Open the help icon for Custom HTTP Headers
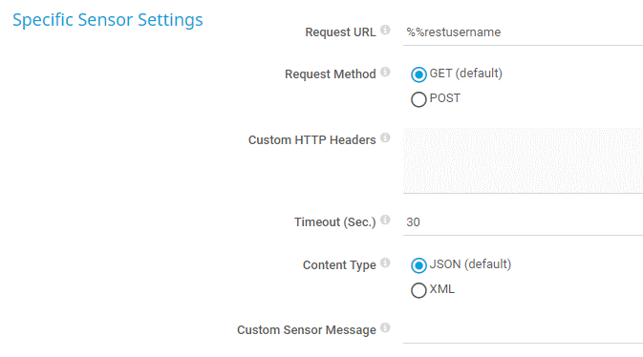Viewport: 643px width, 357px height. (385, 137)
